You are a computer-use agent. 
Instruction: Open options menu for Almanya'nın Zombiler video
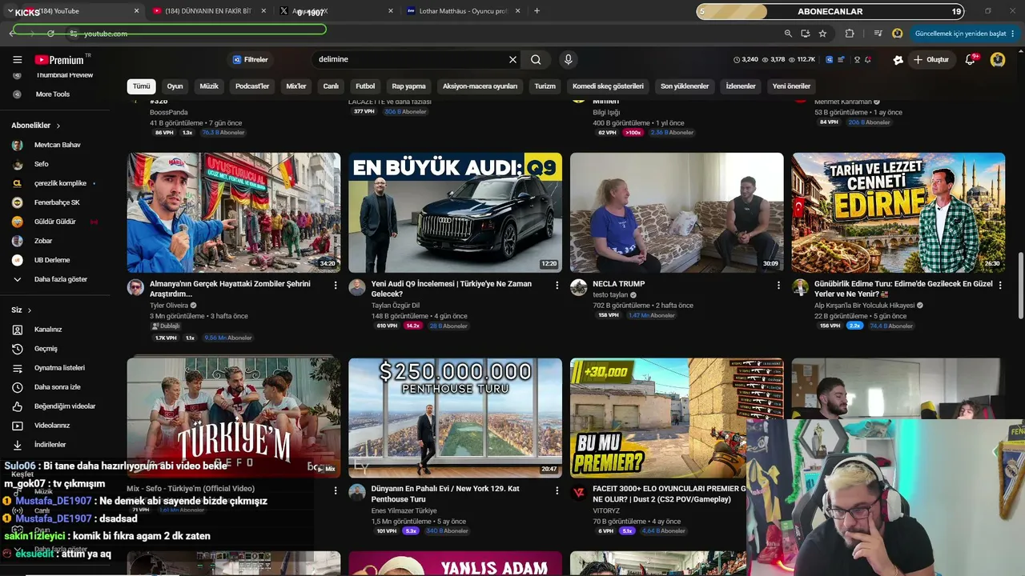(x=335, y=285)
